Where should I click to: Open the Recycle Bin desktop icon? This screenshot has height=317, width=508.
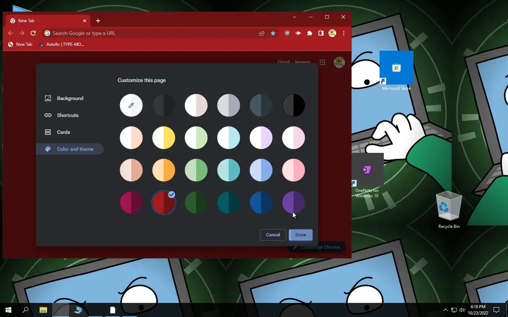(x=449, y=210)
